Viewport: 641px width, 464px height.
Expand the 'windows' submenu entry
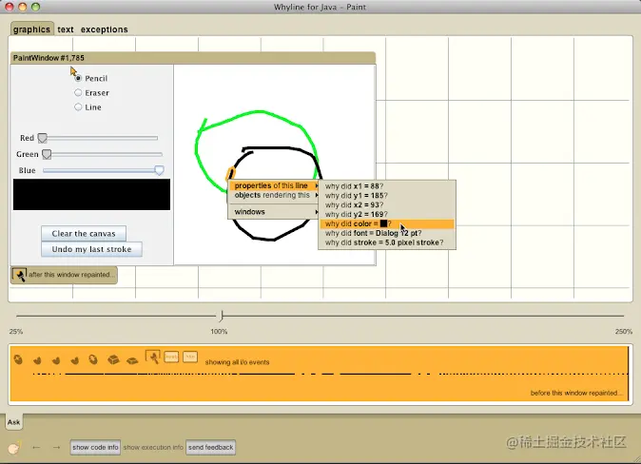point(274,212)
